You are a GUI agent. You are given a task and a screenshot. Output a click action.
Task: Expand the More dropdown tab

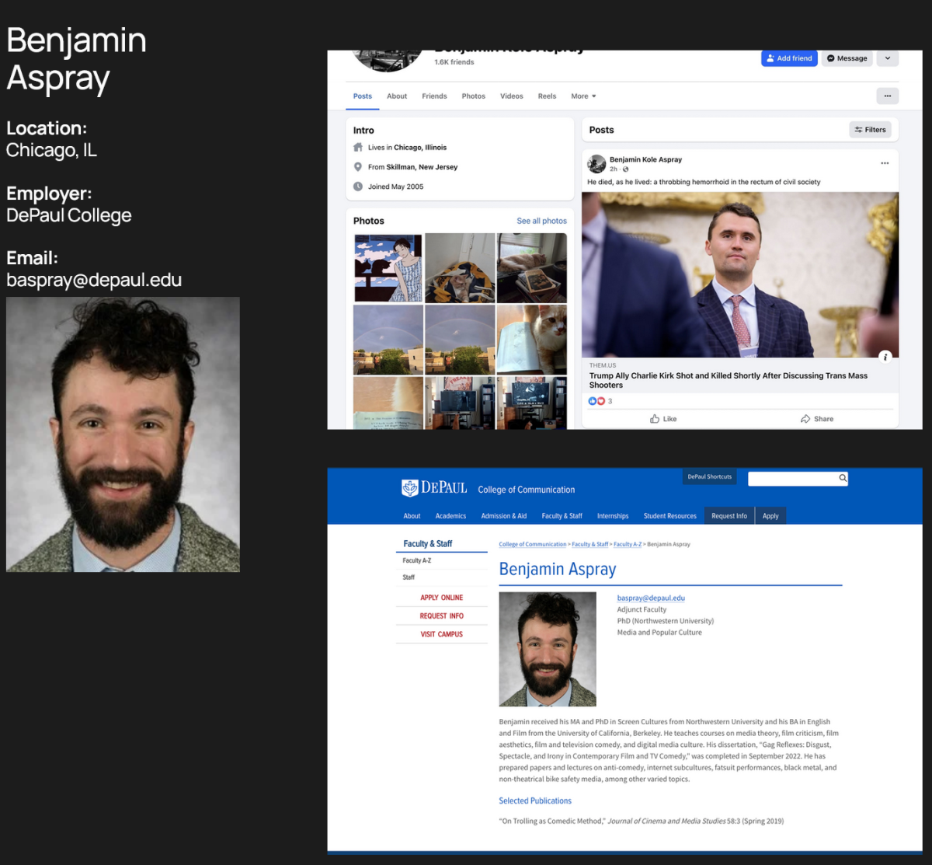(x=583, y=96)
